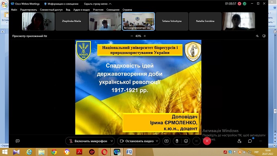
Task: Open Internet Explorer from taskbar
Action: coord(29,152)
